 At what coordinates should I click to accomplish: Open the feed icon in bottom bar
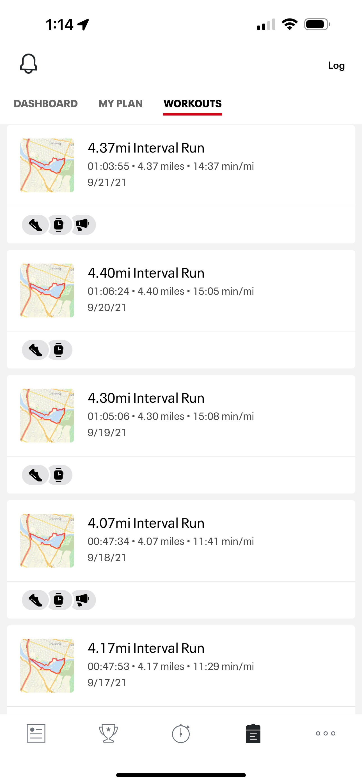click(x=36, y=734)
